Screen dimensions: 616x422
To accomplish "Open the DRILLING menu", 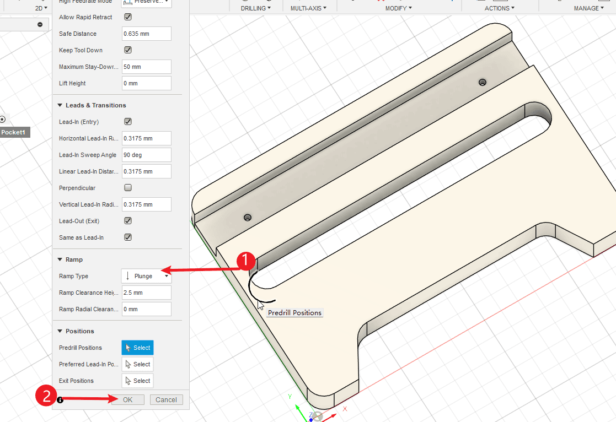I will click(256, 8).
